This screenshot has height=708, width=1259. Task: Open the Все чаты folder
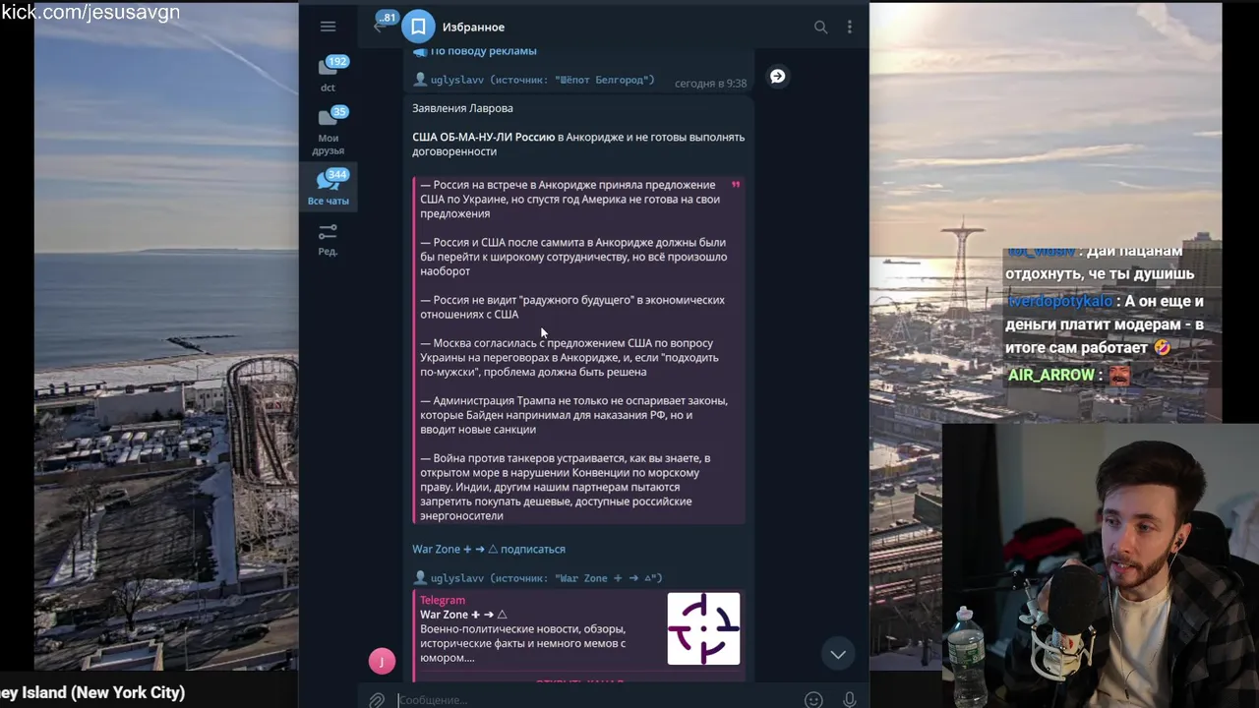pos(329,187)
